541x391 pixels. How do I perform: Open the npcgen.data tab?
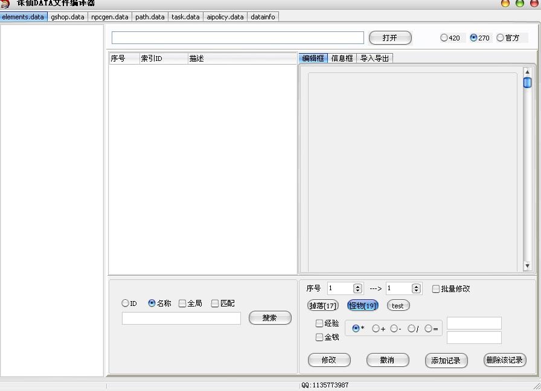109,17
